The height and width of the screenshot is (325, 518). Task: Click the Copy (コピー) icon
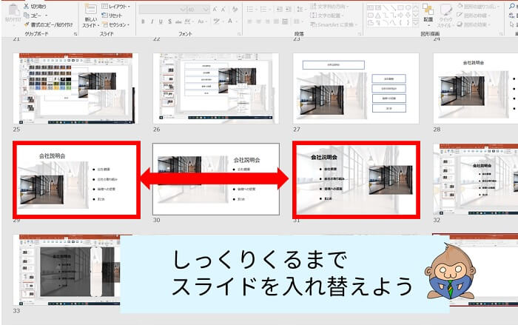[34, 15]
